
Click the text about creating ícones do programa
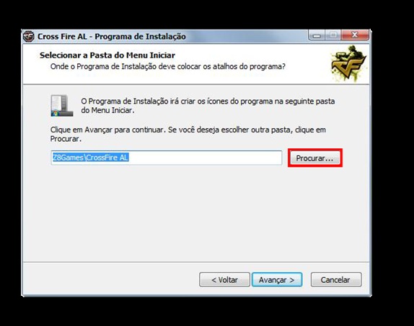208,105
